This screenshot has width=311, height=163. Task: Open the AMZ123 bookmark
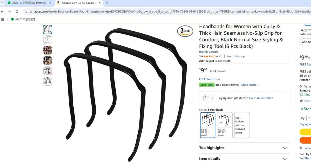[24, 19]
